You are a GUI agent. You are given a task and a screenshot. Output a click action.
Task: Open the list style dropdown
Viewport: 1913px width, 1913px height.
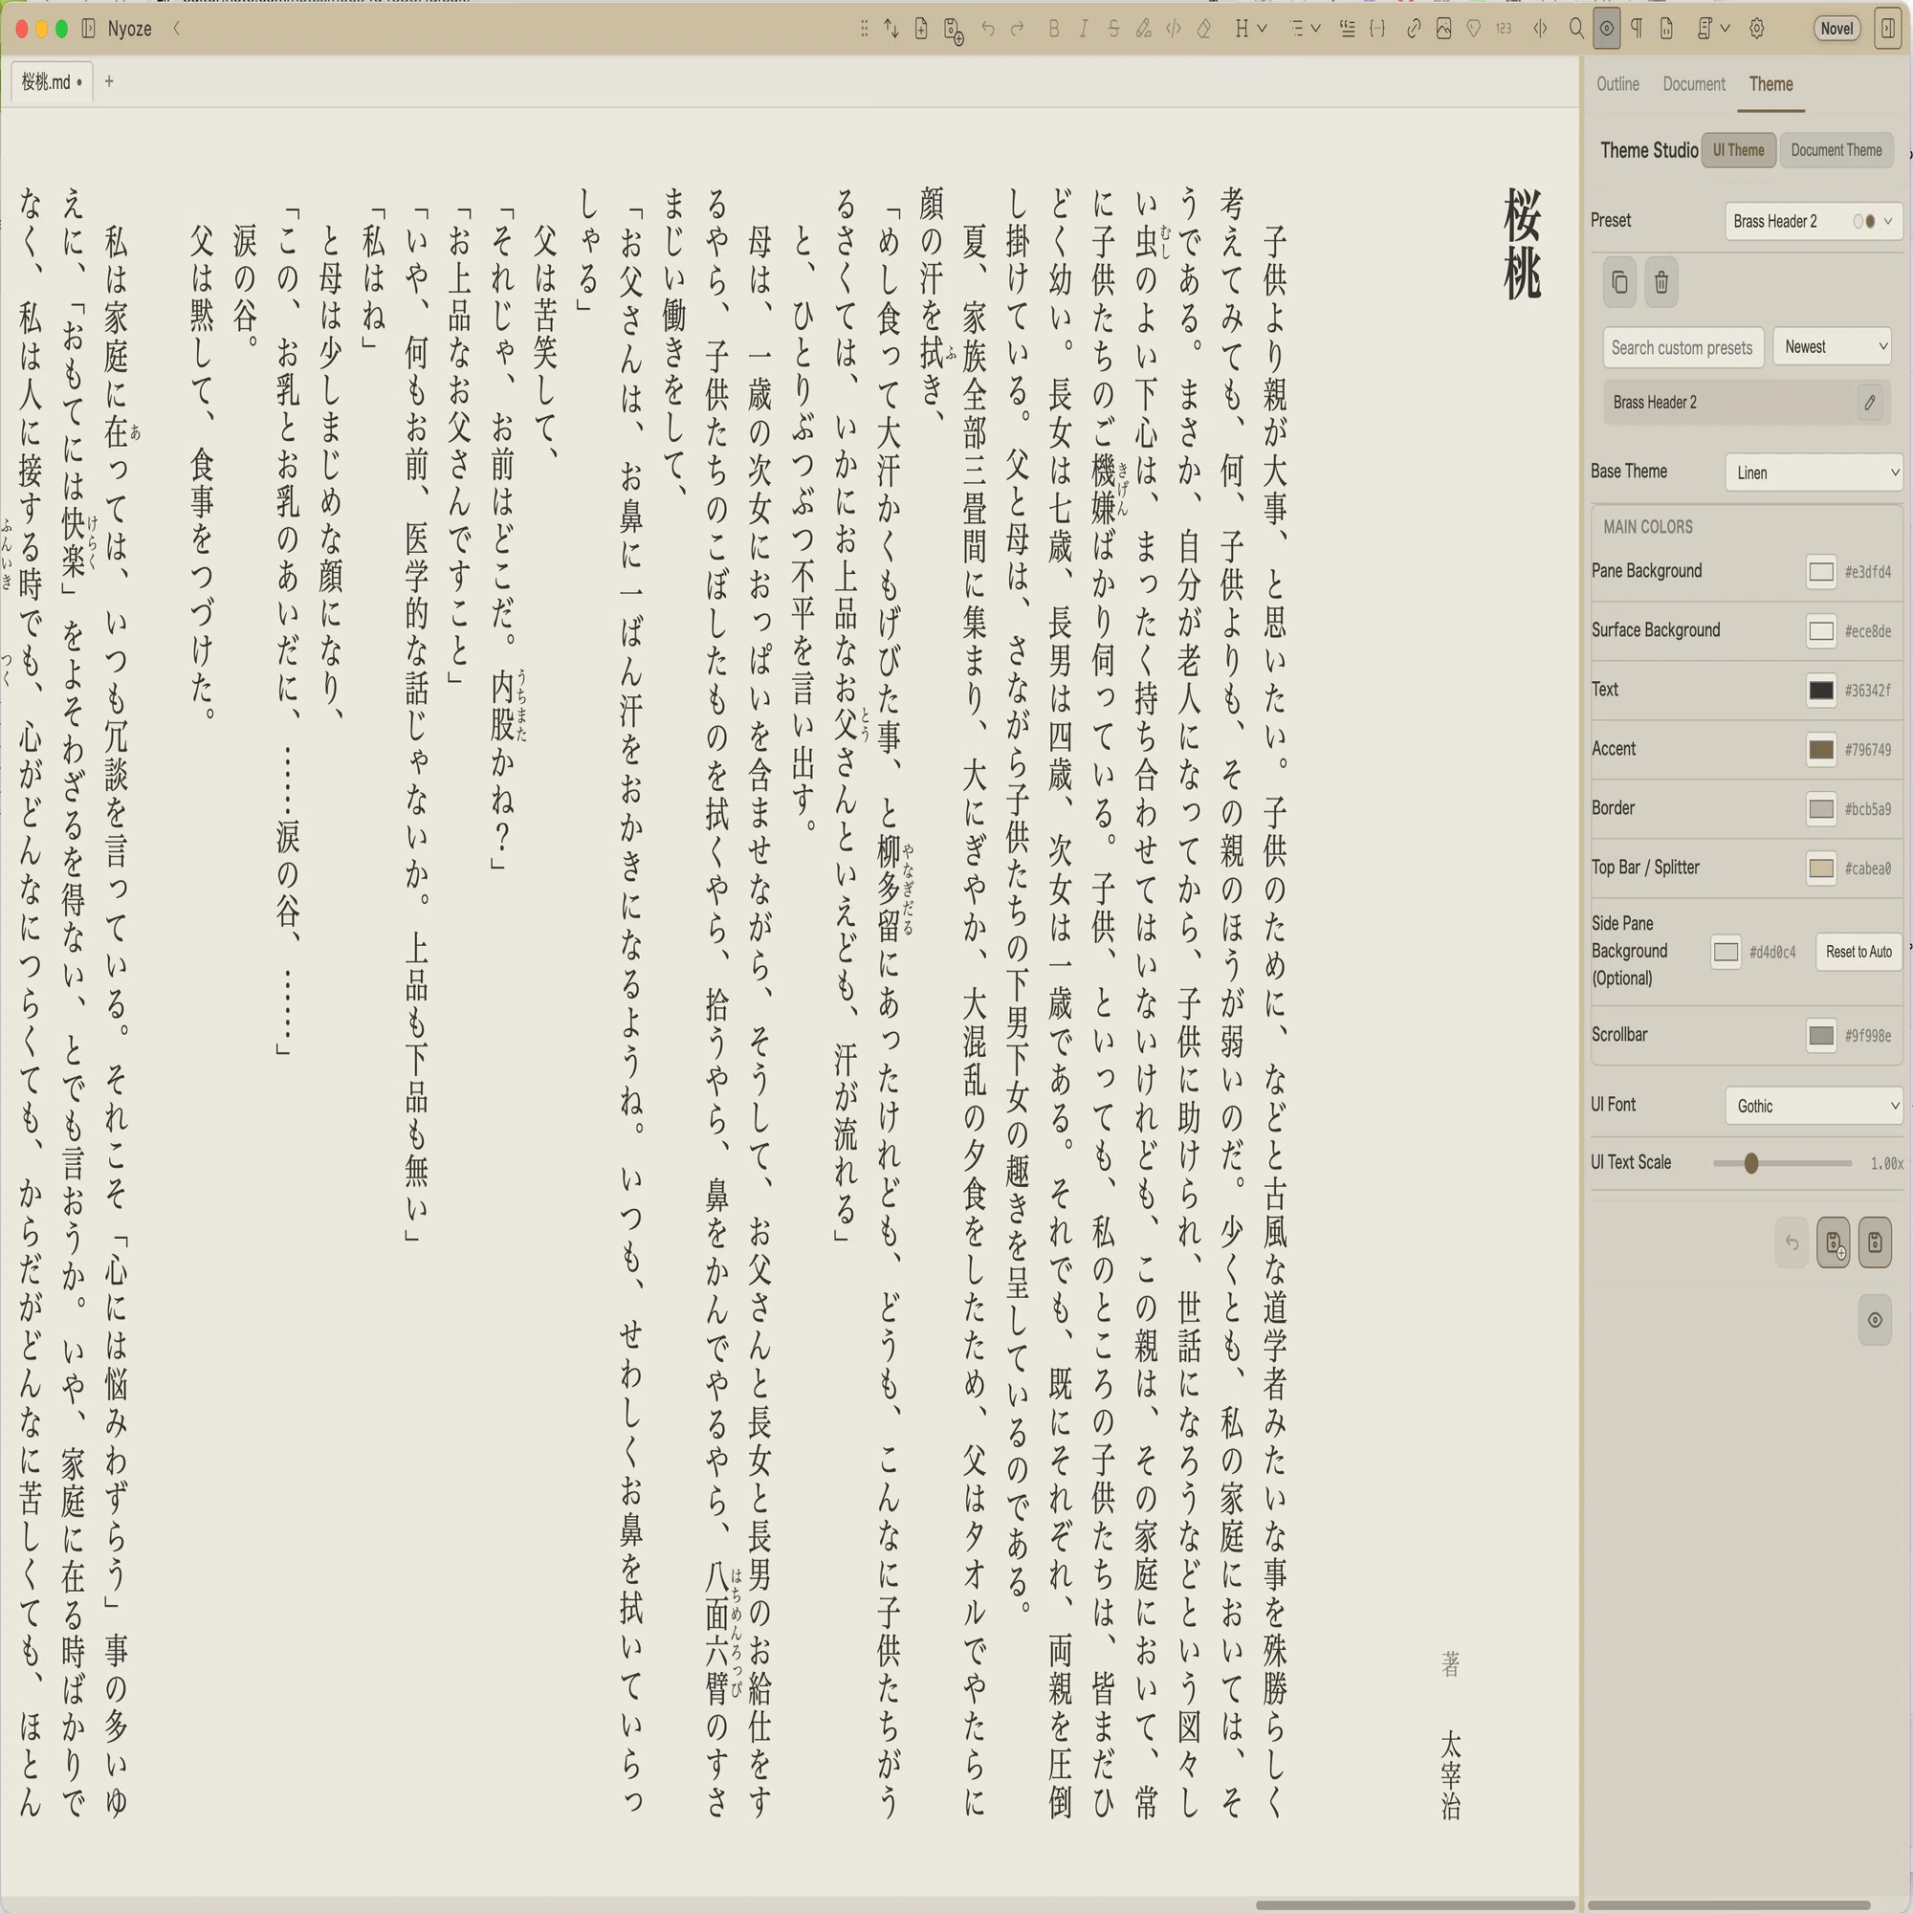point(1305,29)
